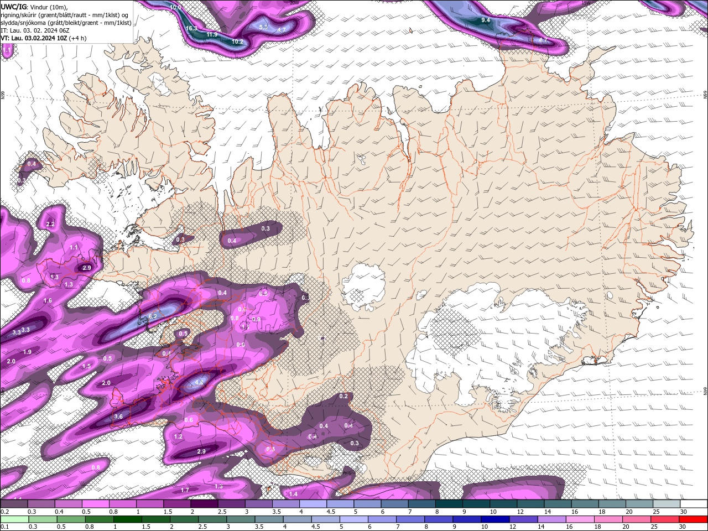Click the 'rigning/skúrir' legend description line
708x531 pixels.
pyautogui.click(x=65, y=15)
